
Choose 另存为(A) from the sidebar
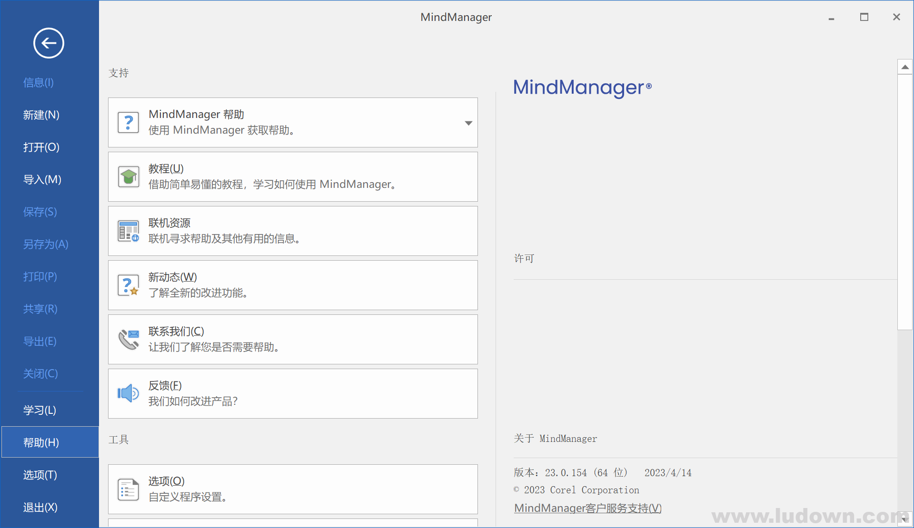(x=46, y=244)
